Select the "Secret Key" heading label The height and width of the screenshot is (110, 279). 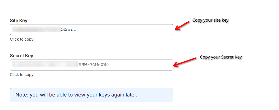(x=21, y=56)
